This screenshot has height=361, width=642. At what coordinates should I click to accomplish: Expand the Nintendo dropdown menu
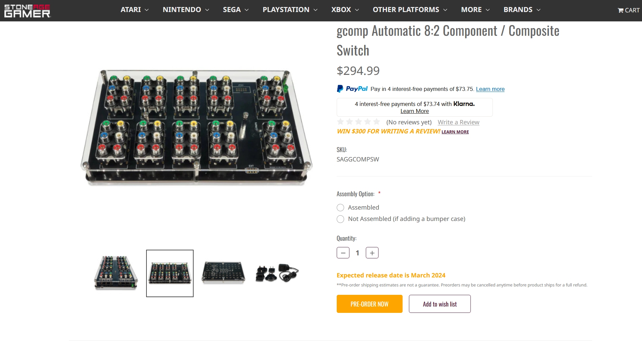click(186, 10)
